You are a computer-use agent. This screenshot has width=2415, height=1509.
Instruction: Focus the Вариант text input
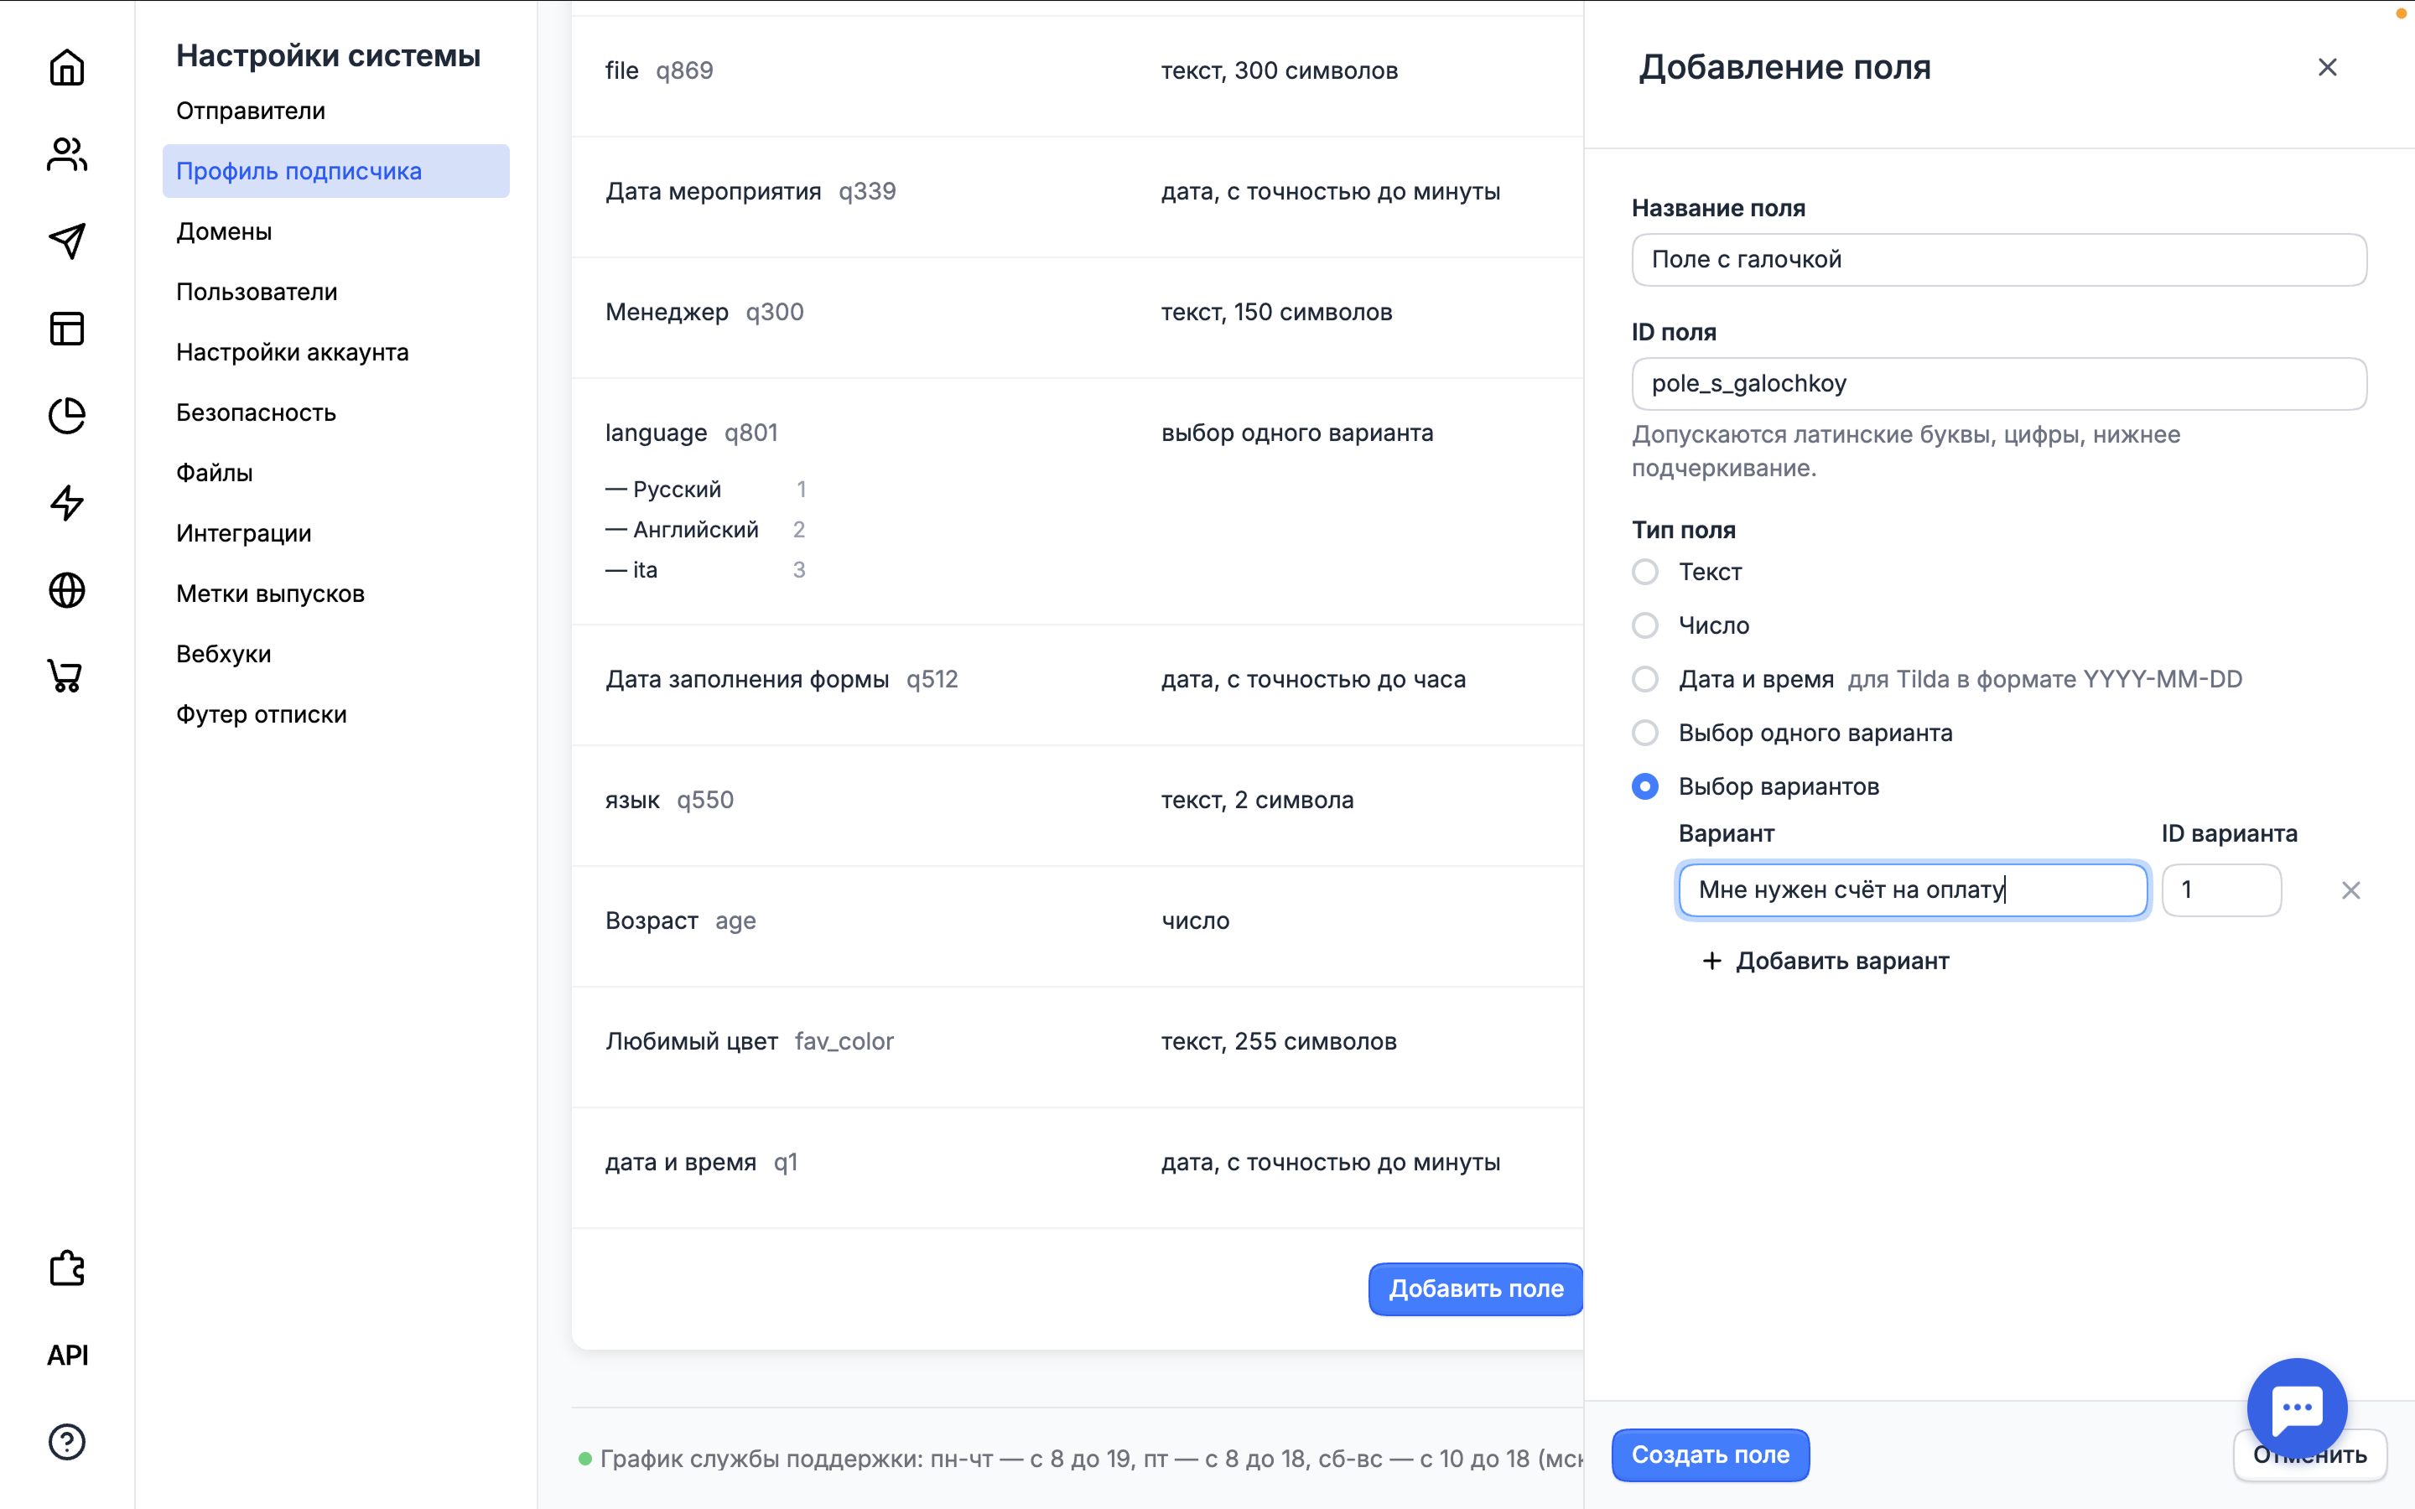coord(1913,890)
